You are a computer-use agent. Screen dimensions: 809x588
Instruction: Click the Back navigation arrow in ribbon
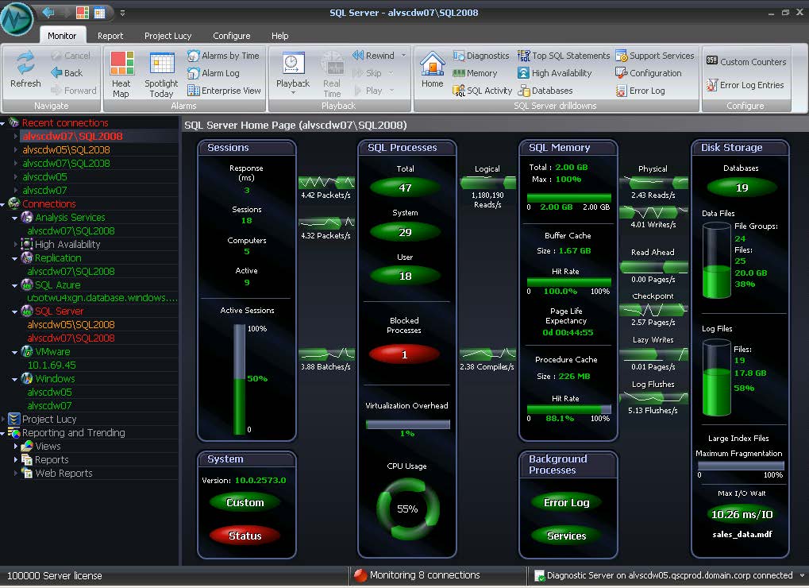(x=56, y=73)
